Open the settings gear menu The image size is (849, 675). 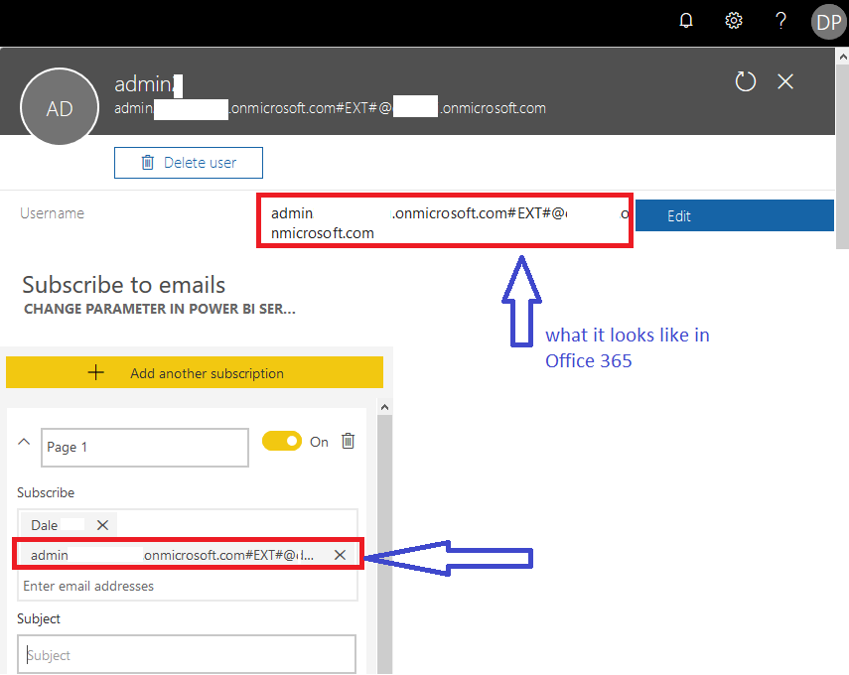tap(733, 21)
